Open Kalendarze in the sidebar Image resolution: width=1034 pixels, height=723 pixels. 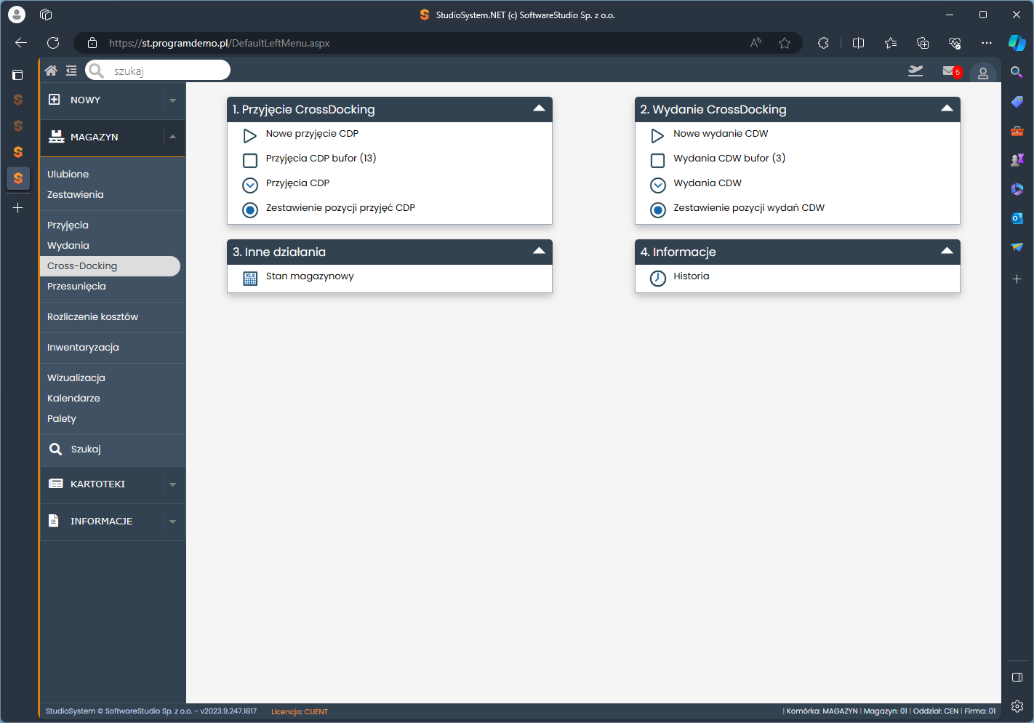coord(73,399)
